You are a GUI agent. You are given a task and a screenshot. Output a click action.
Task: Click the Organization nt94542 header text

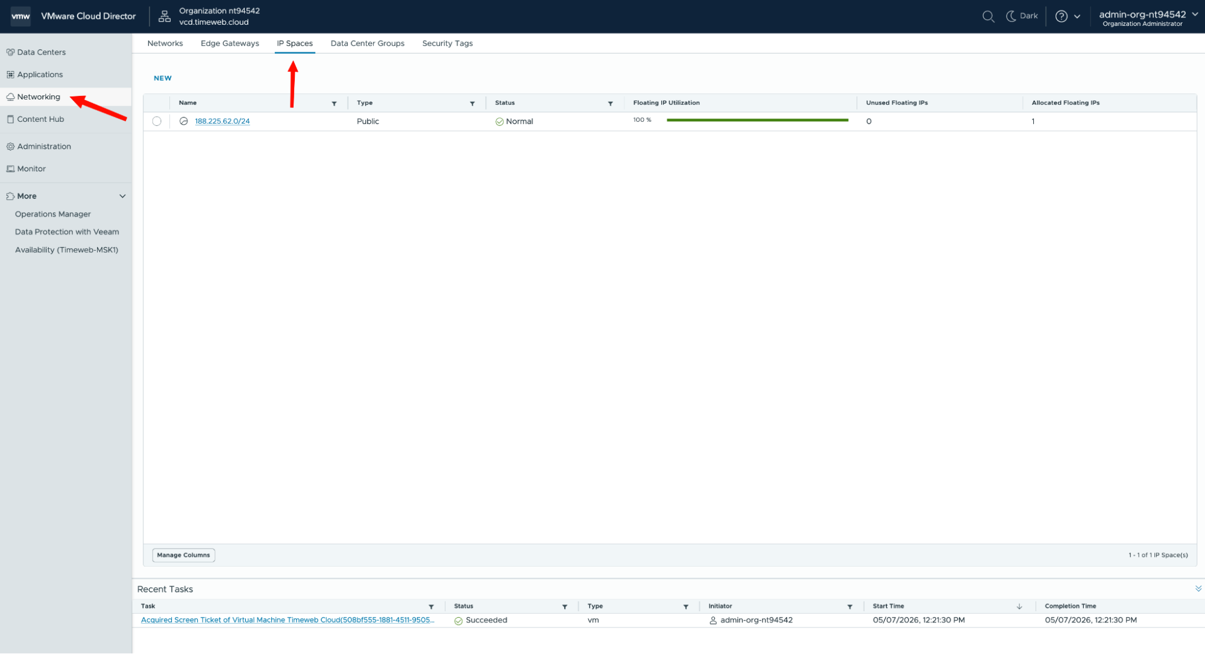point(219,11)
